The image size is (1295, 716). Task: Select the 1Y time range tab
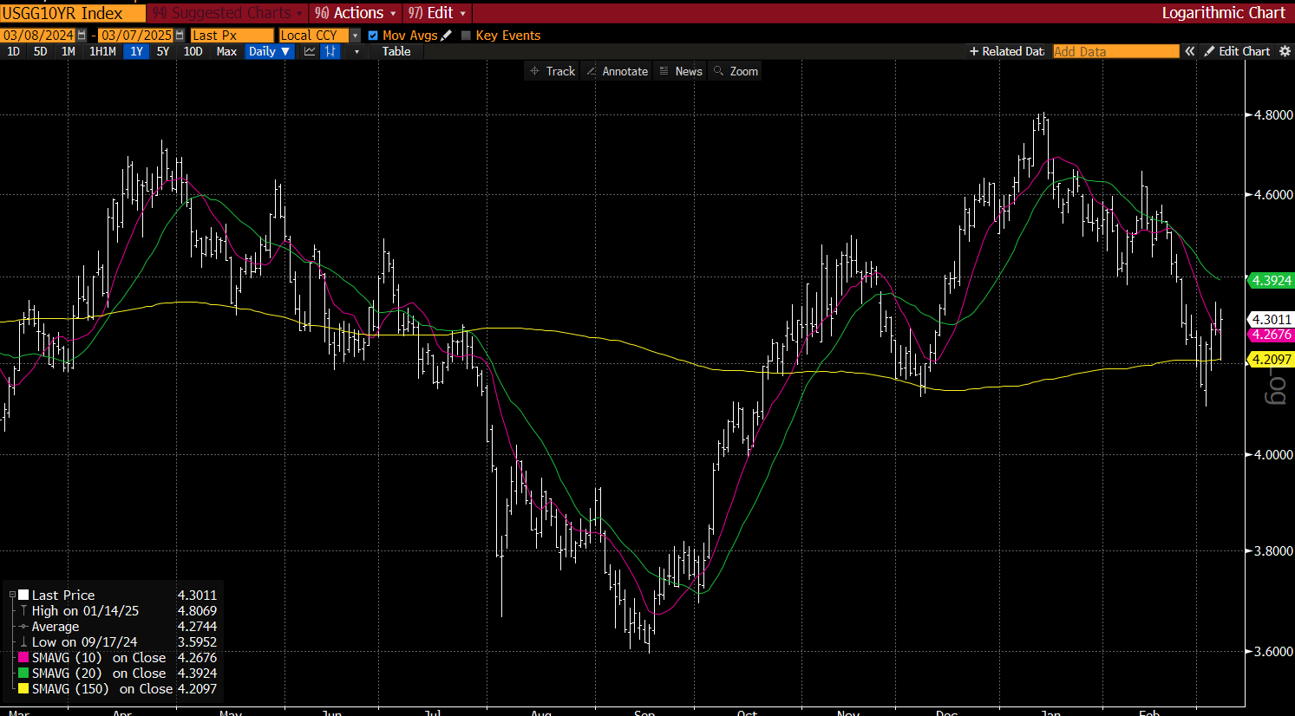click(x=136, y=52)
